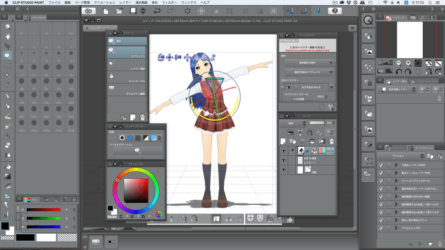Viewport: 445px width, 250px height.
Task: Click Navigator rotate left arrow icon
Action: tap(399, 71)
